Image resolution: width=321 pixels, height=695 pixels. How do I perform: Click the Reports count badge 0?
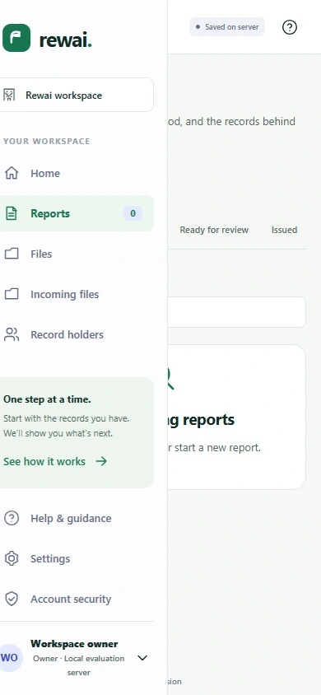133,213
